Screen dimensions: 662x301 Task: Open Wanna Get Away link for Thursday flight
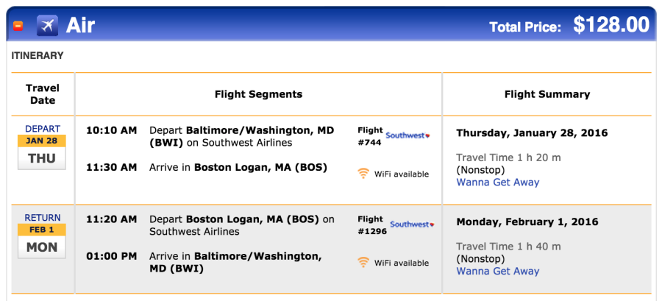pos(498,183)
